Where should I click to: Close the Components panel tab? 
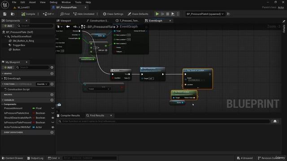click(26, 21)
